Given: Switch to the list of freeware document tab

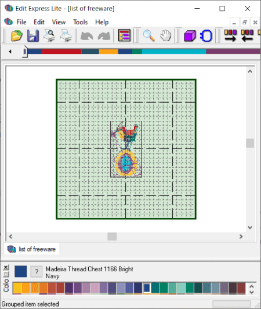Looking at the screenshot, I should tap(31, 249).
